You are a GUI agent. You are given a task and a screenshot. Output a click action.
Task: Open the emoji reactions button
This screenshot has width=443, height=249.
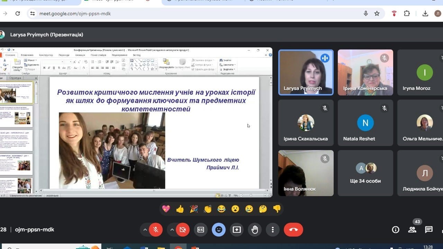[219, 230]
